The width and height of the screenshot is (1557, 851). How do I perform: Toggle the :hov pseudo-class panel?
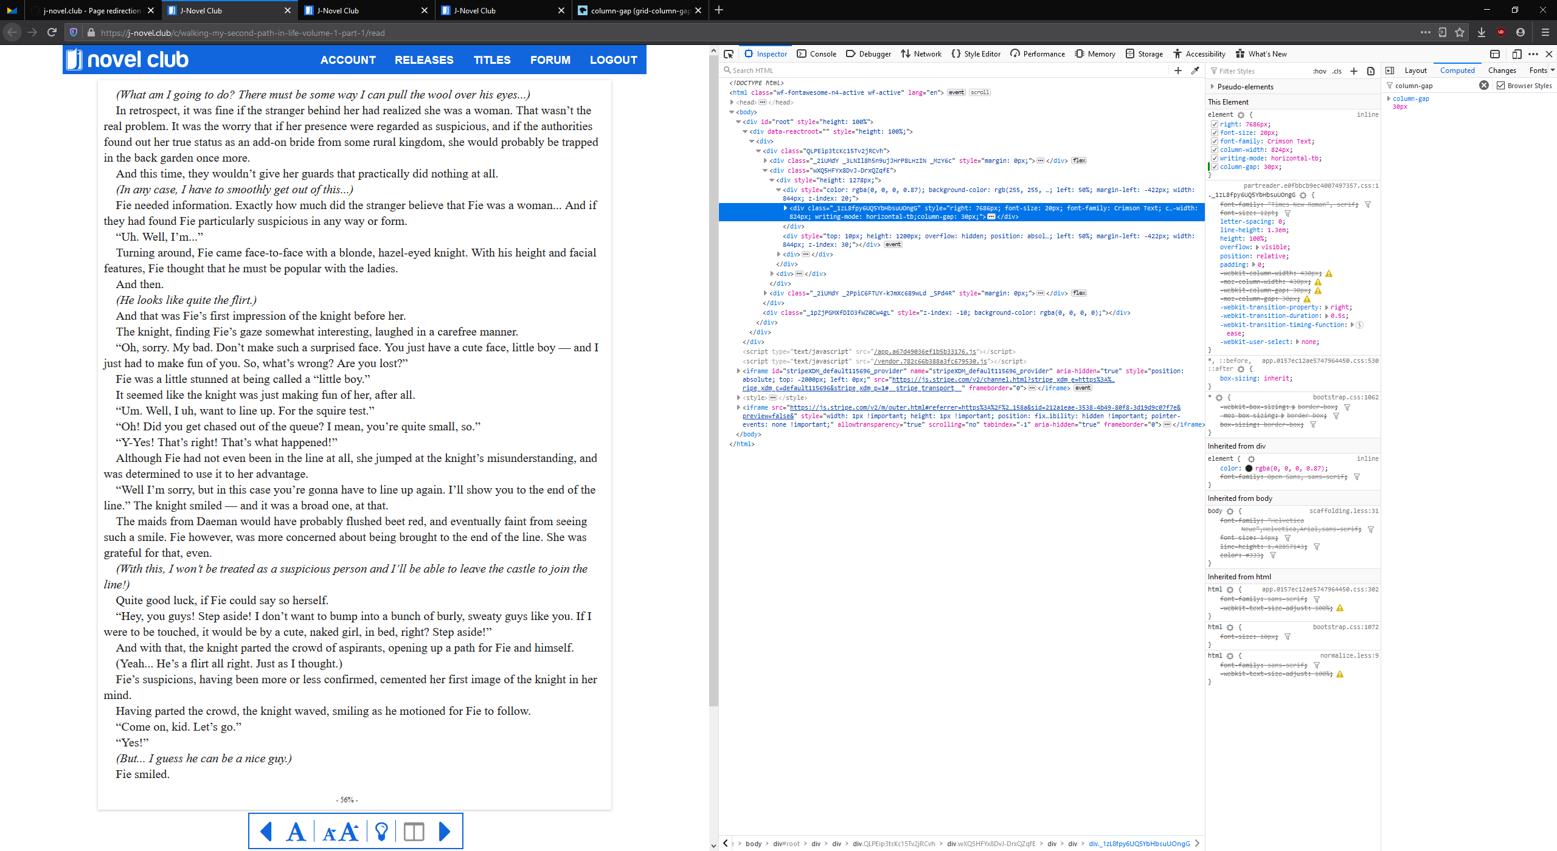click(x=1320, y=71)
